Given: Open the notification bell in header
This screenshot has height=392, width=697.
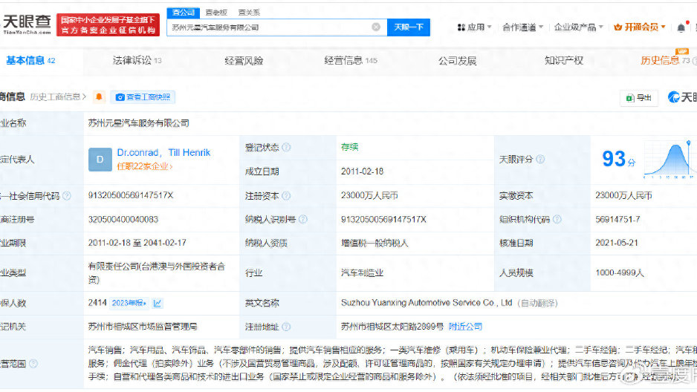Looking at the screenshot, I should click(x=681, y=27).
